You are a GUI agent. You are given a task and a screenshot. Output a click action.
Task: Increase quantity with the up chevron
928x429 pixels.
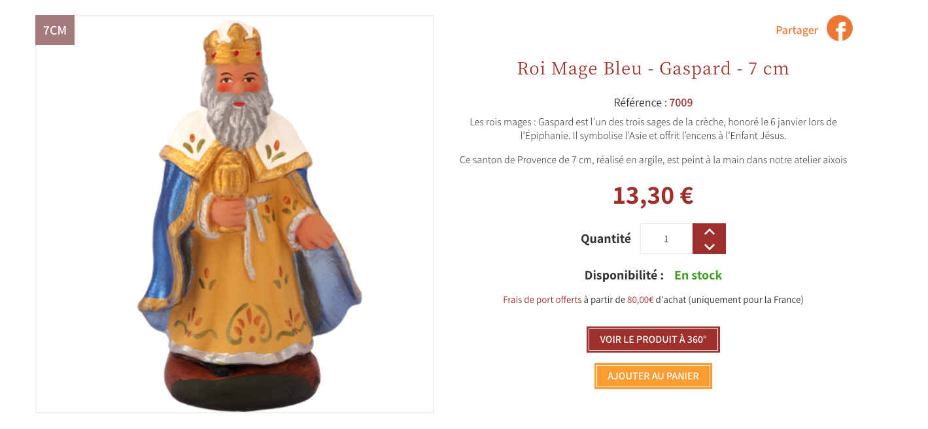[x=709, y=231]
